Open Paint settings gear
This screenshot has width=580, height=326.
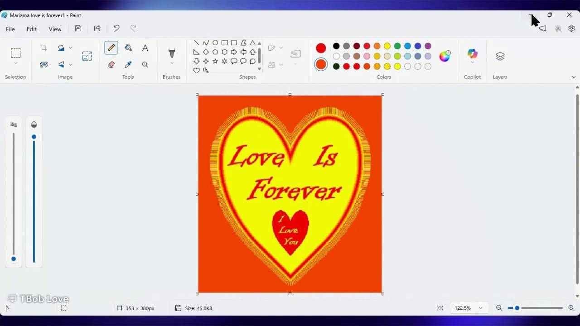(571, 29)
